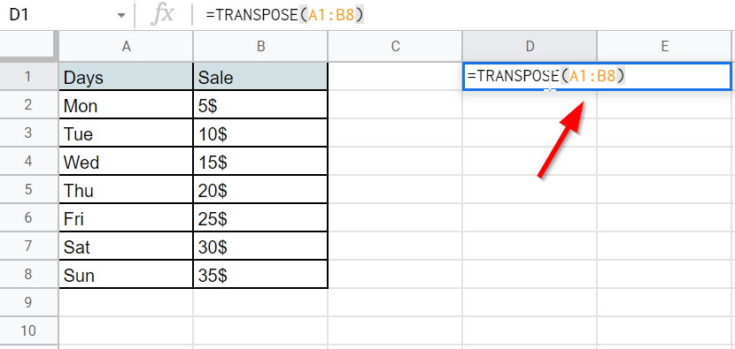Select column A header
Viewport: 735px width, 349px height.
[x=126, y=46]
